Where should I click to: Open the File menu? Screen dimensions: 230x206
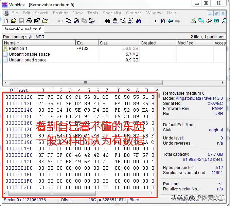click(15, 13)
